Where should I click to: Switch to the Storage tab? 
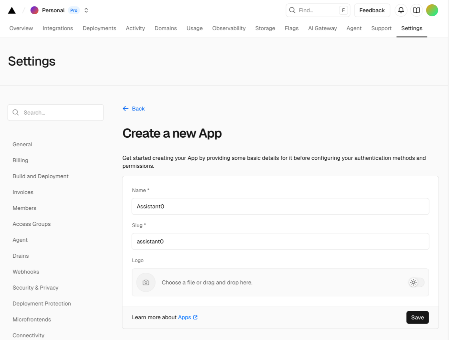click(x=265, y=28)
